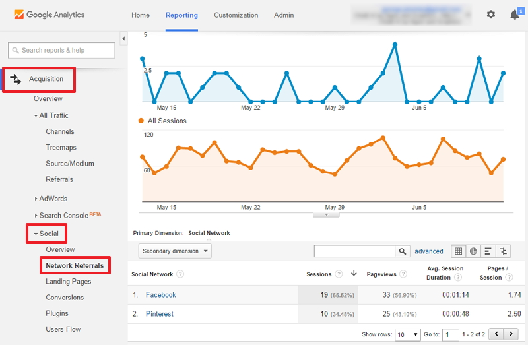The height and width of the screenshot is (345, 528).
Task: Open the Referrals report
Action: 59,179
